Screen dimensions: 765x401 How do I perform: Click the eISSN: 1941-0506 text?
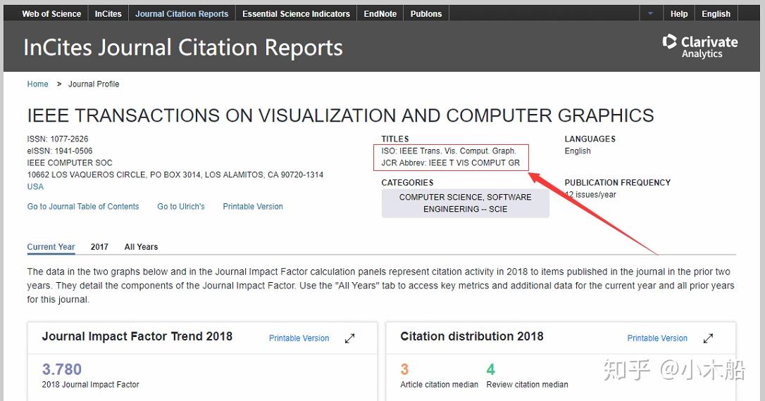tap(59, 151)
